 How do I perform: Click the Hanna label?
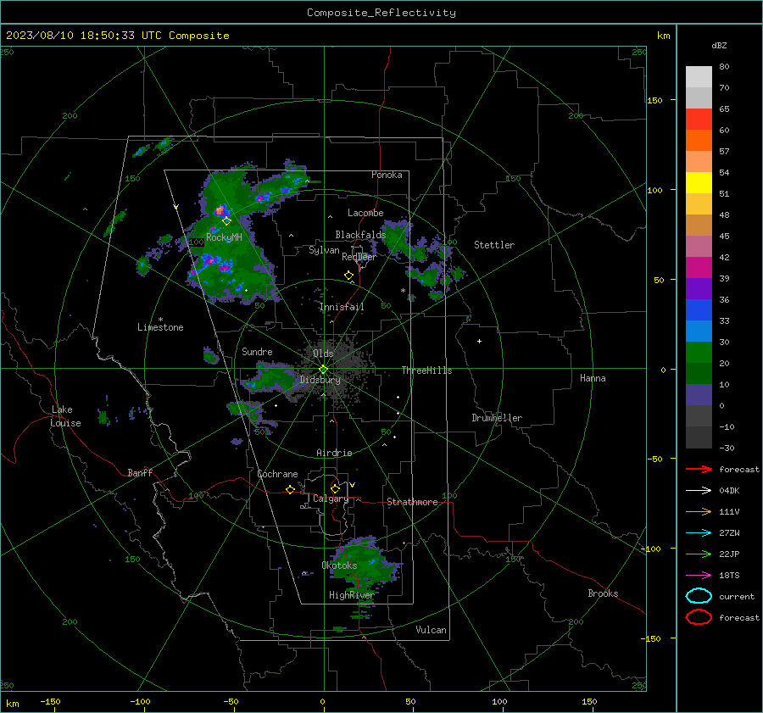pos(593,377)
